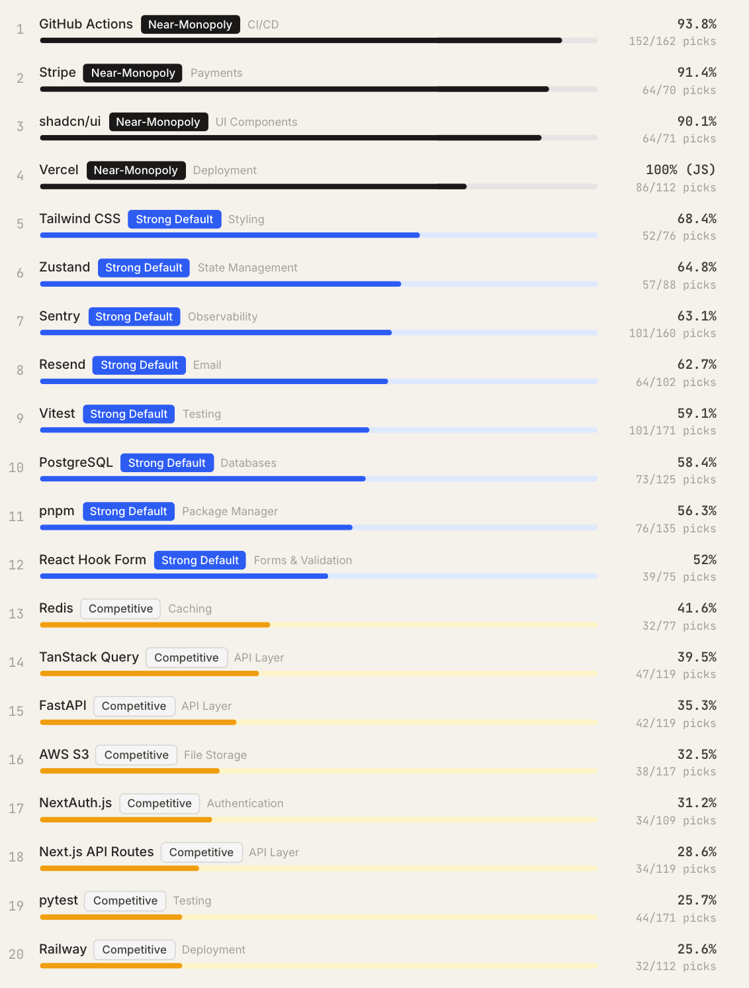Open the Sentry list entry

coord(60,317)
